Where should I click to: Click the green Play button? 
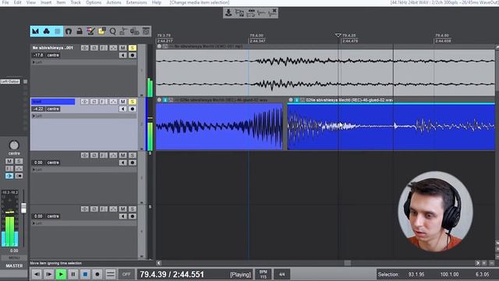coord(61,274)
